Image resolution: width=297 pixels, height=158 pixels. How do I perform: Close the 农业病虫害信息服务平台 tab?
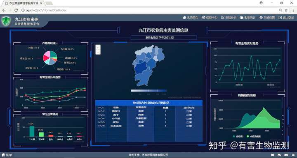point(41,3)
